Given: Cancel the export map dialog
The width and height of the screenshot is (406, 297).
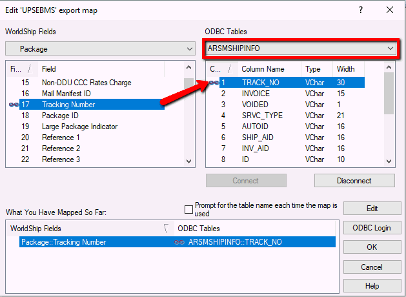Looking at the screenshot, I should tap(371, 267).
